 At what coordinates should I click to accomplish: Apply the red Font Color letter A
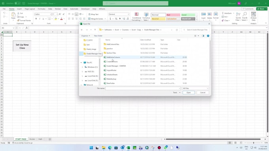pyautogui.click(x=61, y=19)
